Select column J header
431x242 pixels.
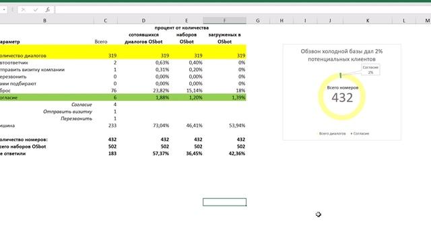click(330, 21)
